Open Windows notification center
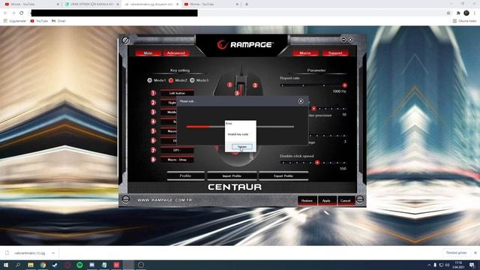Viewport: 480px width, 270px height. click(472, 265)
